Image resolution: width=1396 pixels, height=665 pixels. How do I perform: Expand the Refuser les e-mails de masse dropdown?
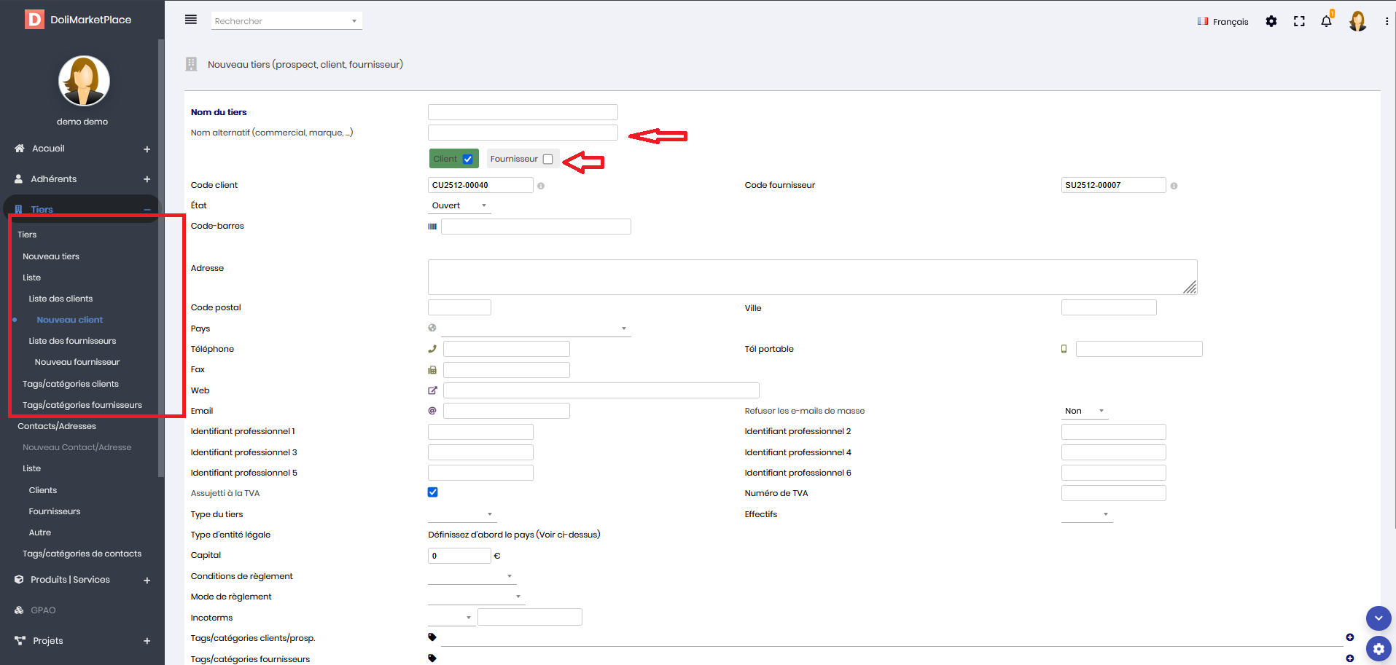(1085, 411)
